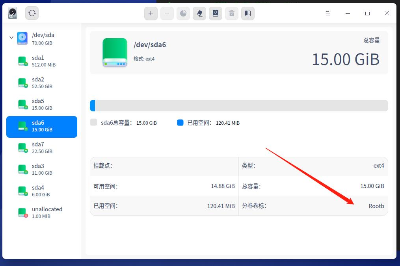Click the /dev/sda6 heading text
Viewport: 400px width, 266px height.
(x=150, y=45)
